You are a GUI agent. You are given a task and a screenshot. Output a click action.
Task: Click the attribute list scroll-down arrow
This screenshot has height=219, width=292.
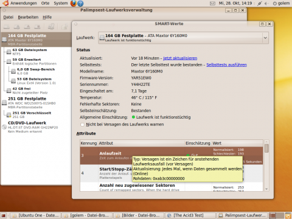coord(266,189)
